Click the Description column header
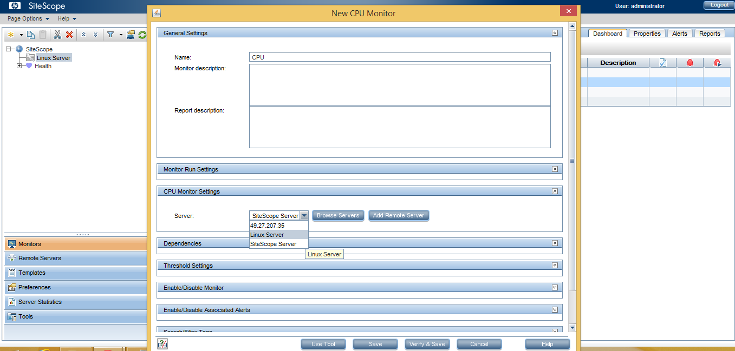The image size is (735, 351). tap(618, 63)
